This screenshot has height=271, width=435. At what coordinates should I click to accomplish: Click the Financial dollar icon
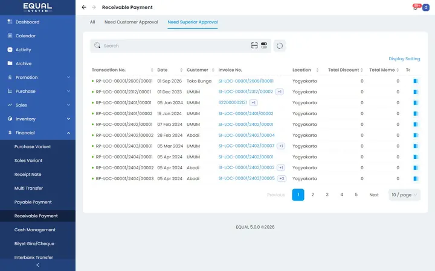tap(10, 132)
